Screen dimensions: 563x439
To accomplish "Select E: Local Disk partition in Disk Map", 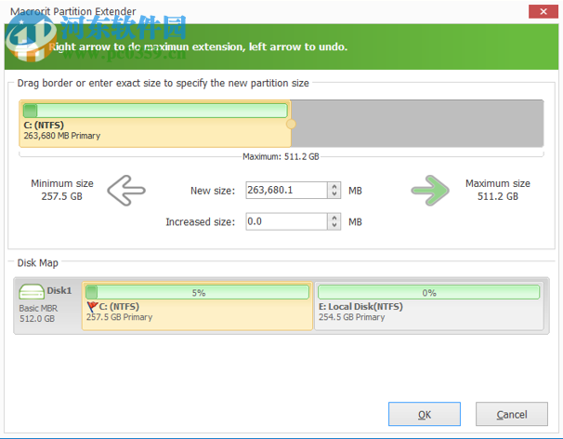I will click(429, 306).
